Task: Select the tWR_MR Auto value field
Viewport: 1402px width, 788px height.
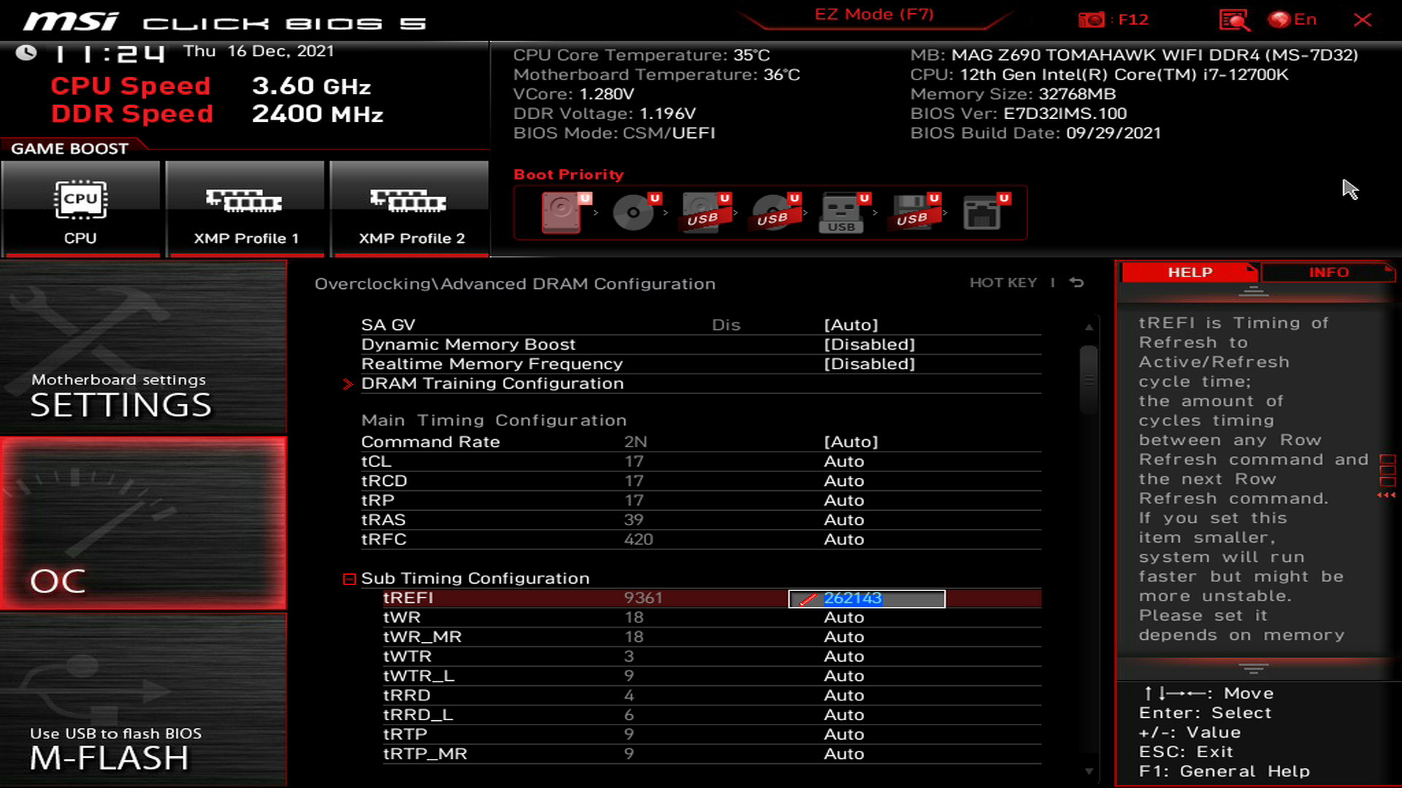Action: [844, 637]
